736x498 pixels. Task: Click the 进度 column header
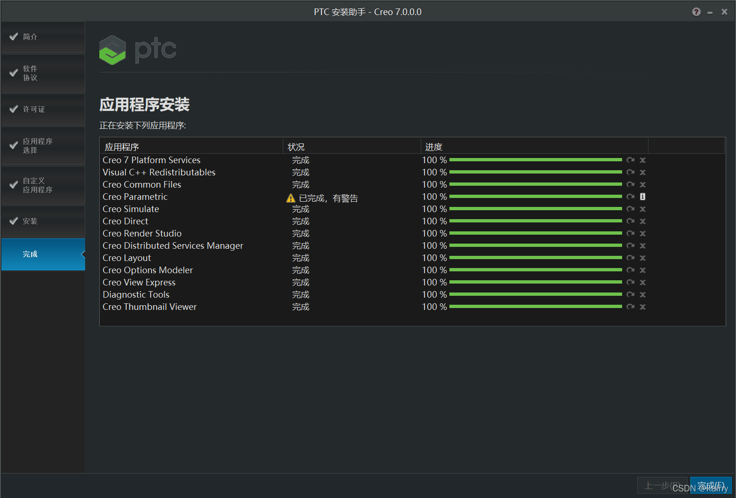pos(534,147)
